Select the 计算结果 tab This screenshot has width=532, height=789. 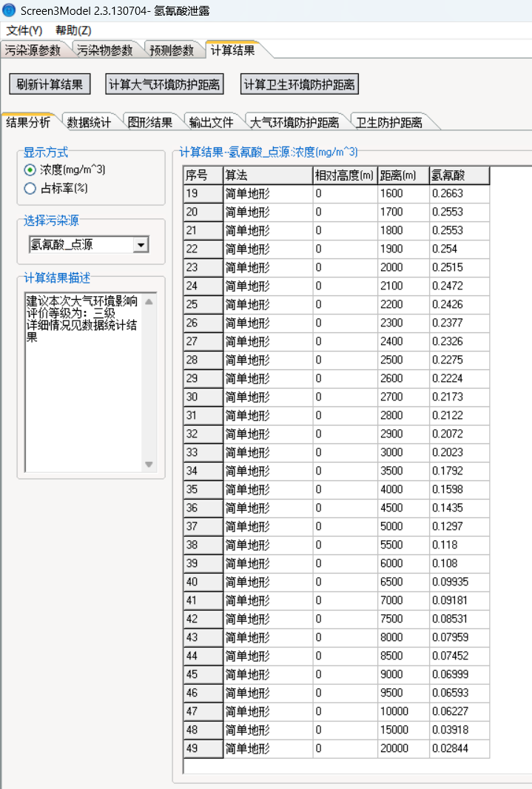tap(232, 50)
